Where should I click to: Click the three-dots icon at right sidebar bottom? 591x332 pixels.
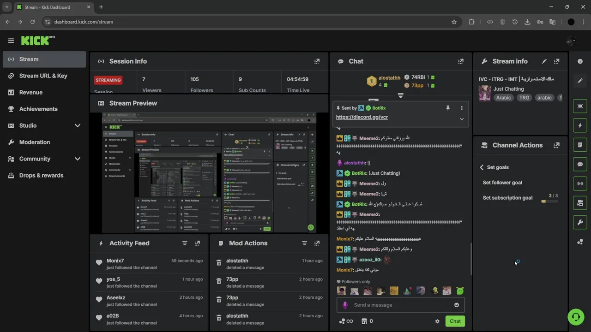click(x=580, y=242)
